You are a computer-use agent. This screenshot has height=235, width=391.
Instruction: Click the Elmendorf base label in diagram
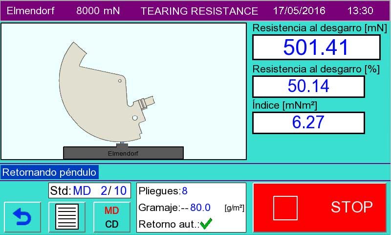[123, 153]
